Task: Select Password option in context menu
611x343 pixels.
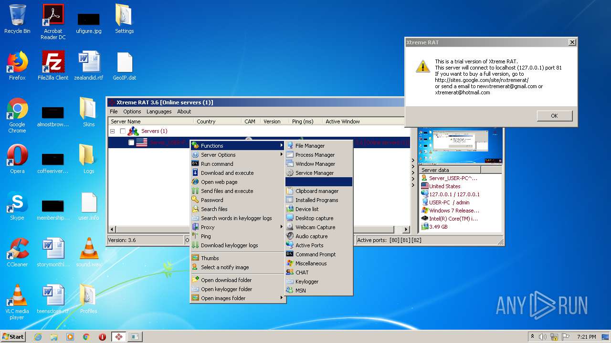Action: pos(238,200)
